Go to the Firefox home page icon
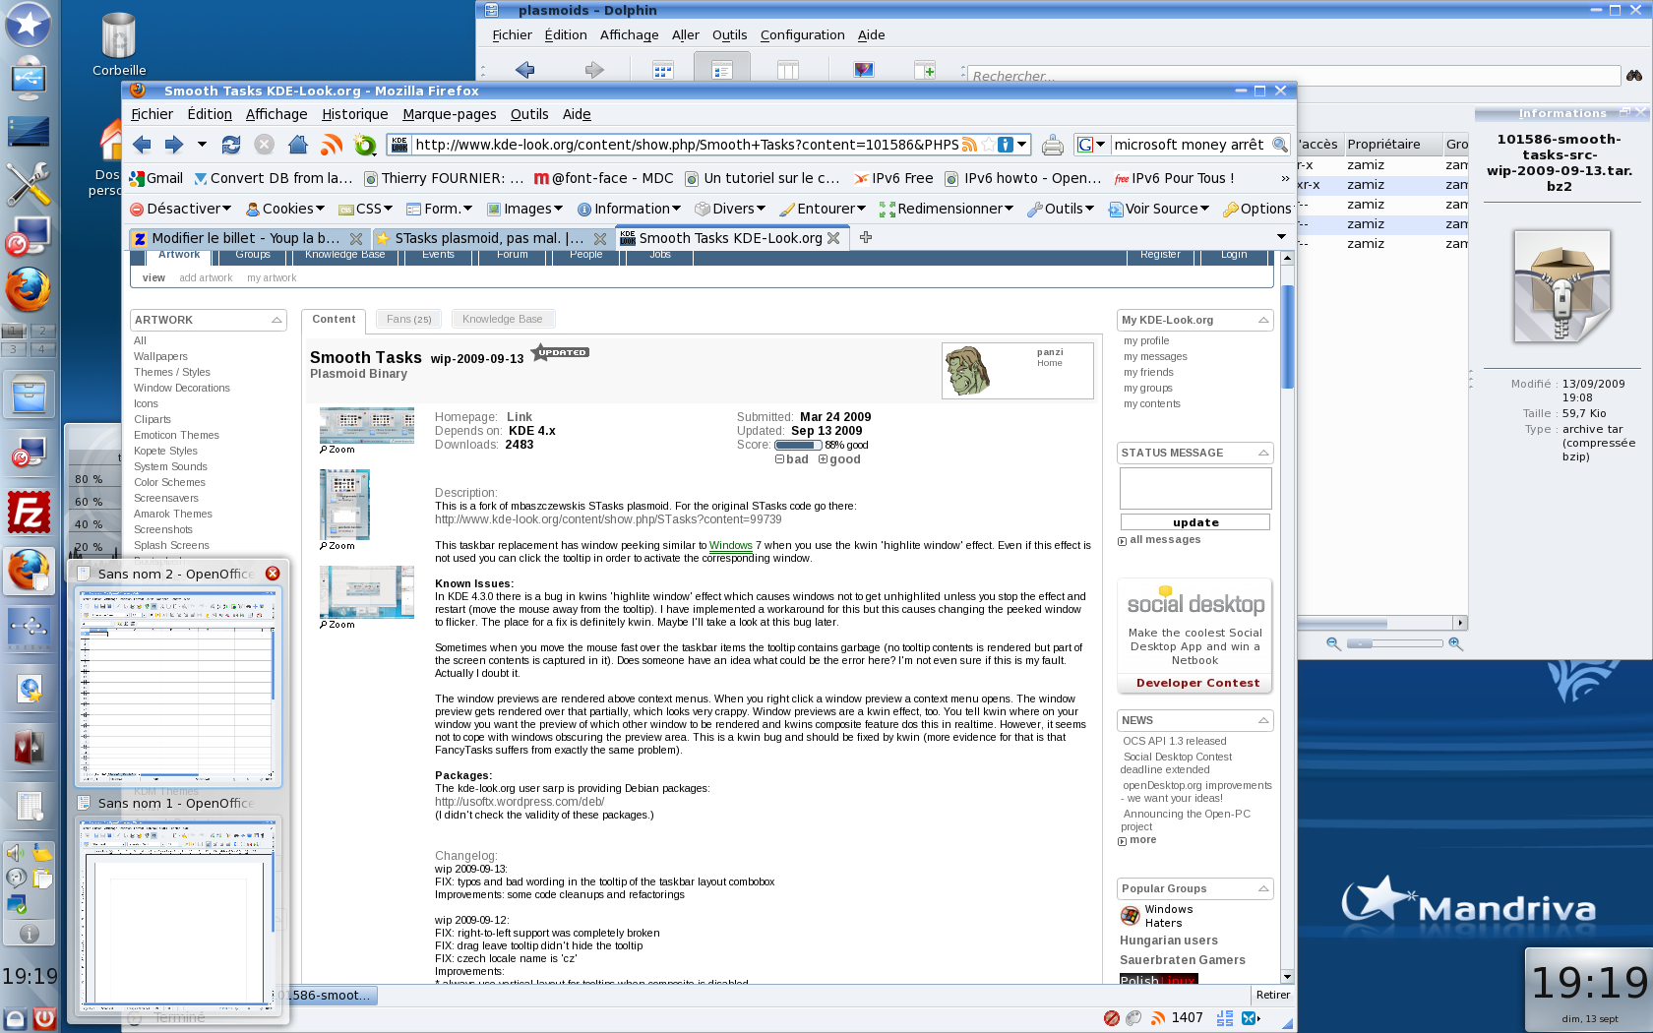Image resolution: width=1653 pixels, height=1033 pixels. pos(298,145)
